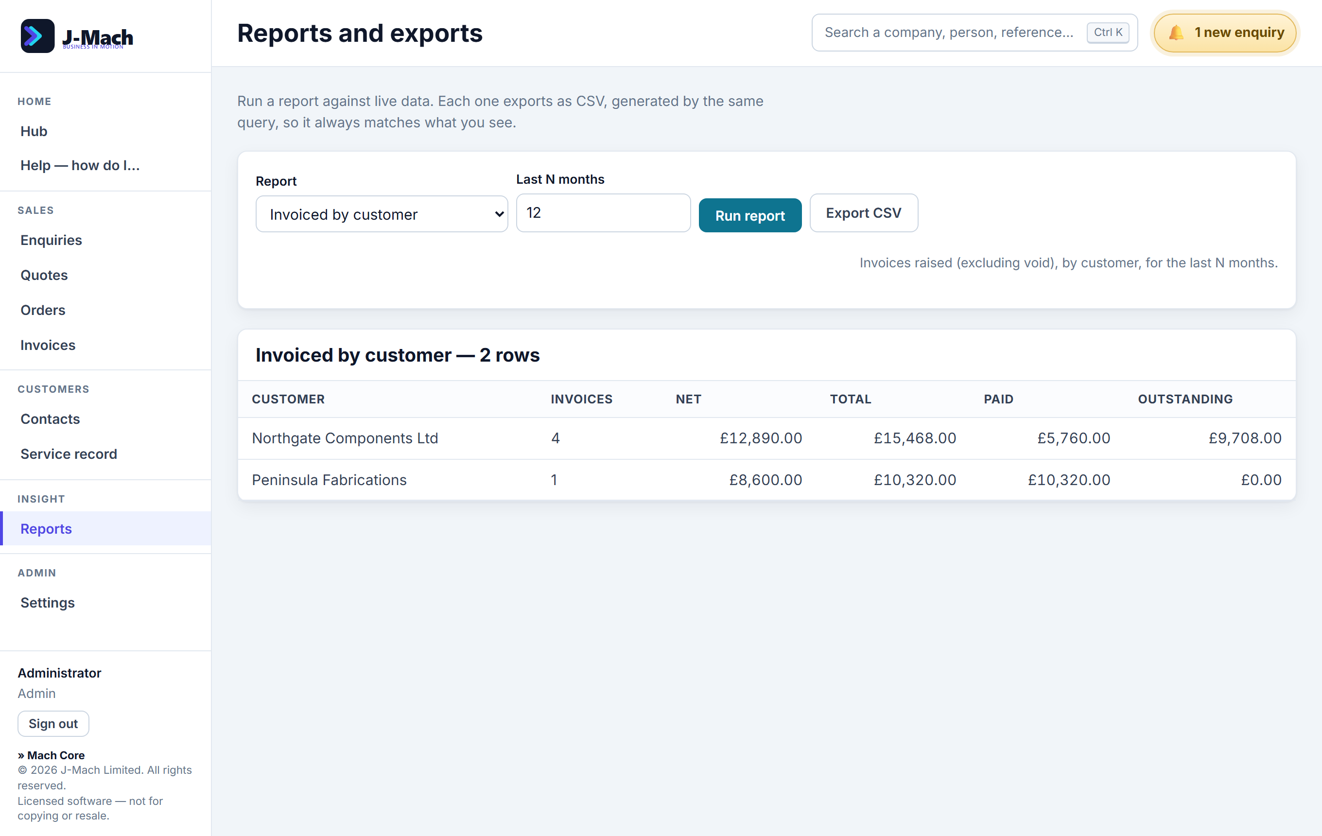Select the Northgate Components Ltd row name

[x=345, y=438]
